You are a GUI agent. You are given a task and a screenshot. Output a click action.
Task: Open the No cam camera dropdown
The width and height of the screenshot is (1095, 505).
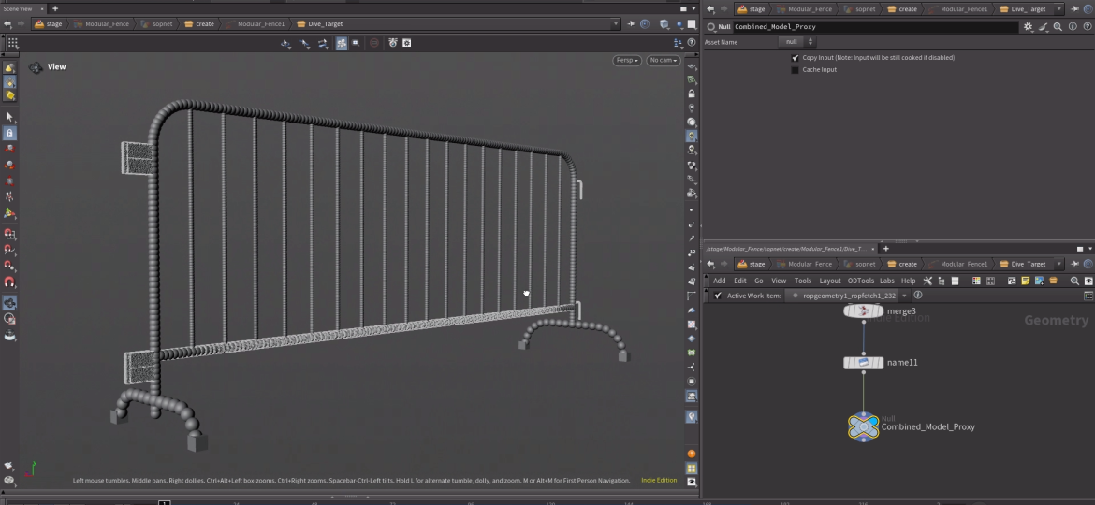(x=663, y=61)
